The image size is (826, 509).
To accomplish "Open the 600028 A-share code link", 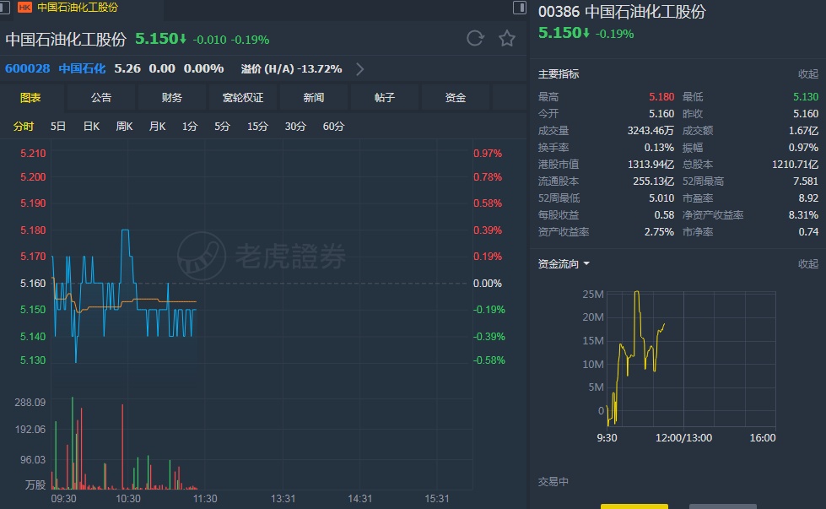I will click(27, 69).
